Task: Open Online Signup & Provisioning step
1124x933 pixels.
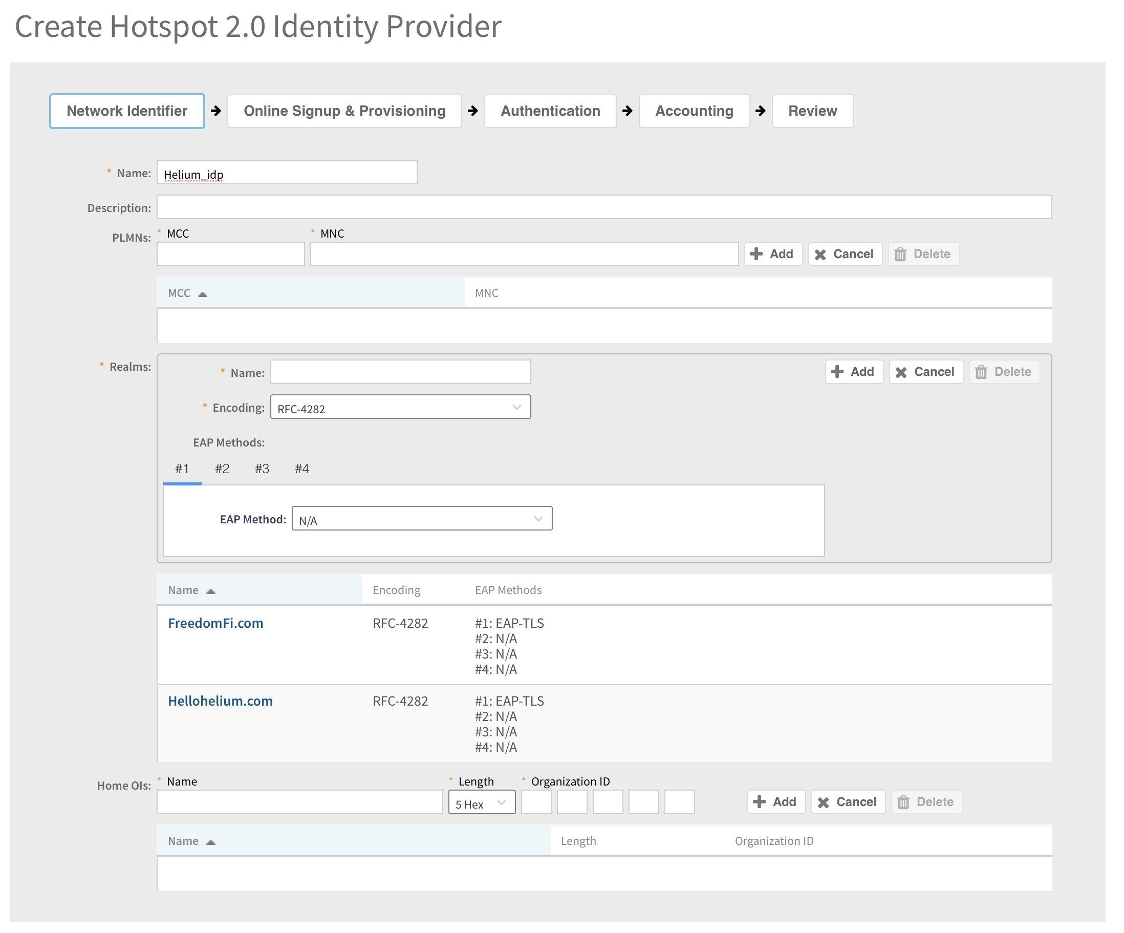Action: pos(344,111)
